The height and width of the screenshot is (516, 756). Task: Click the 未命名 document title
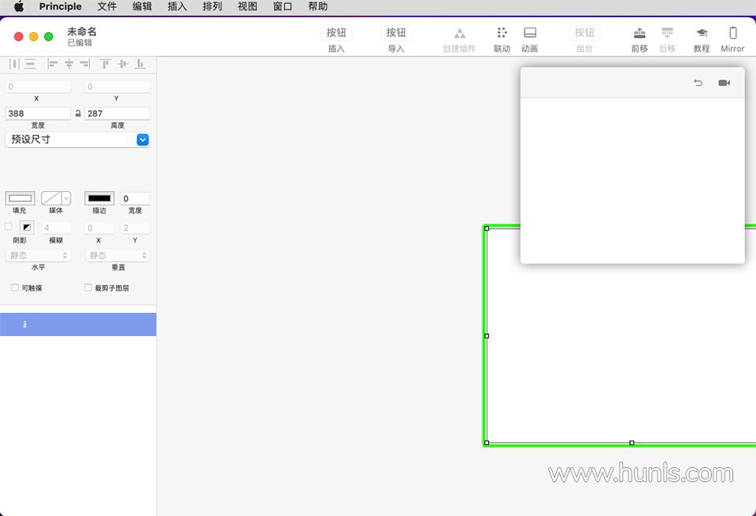click(82, 31)
